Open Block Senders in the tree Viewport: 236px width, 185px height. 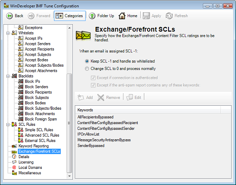tap(36, 87)
